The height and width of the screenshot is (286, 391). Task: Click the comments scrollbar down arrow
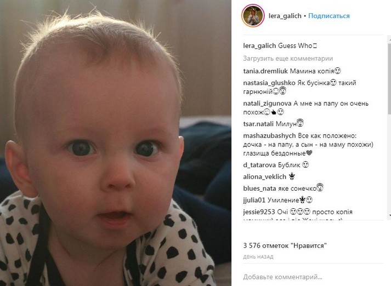[x=389, y=215]
